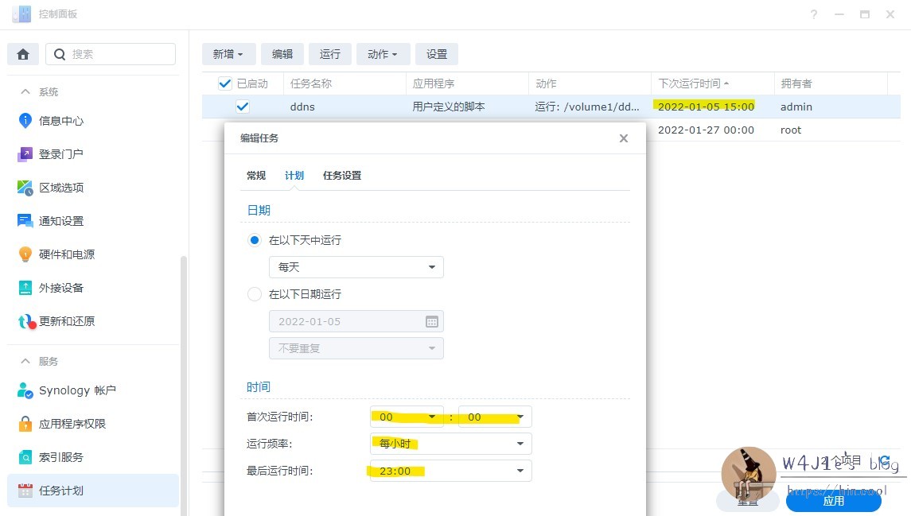The image size is (911, 516).
Task: Click the 应用 button
Action: click(833, 501)
